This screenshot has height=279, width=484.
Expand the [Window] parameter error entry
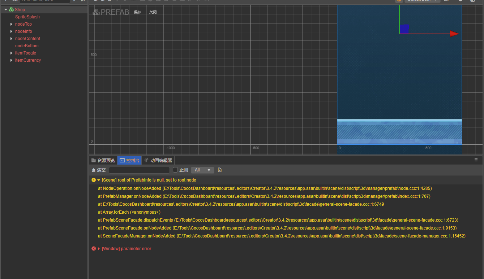tap(99, 249)
